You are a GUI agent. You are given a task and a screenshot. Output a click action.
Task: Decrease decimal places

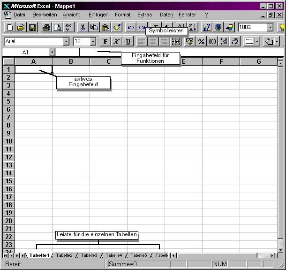[235, 42]
